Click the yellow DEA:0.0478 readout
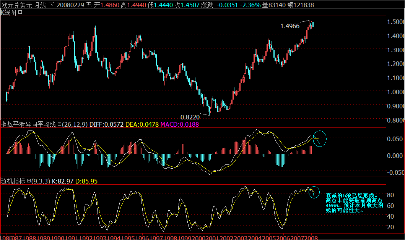The height and width of the screenshot is (240, 405). [142, 124]
